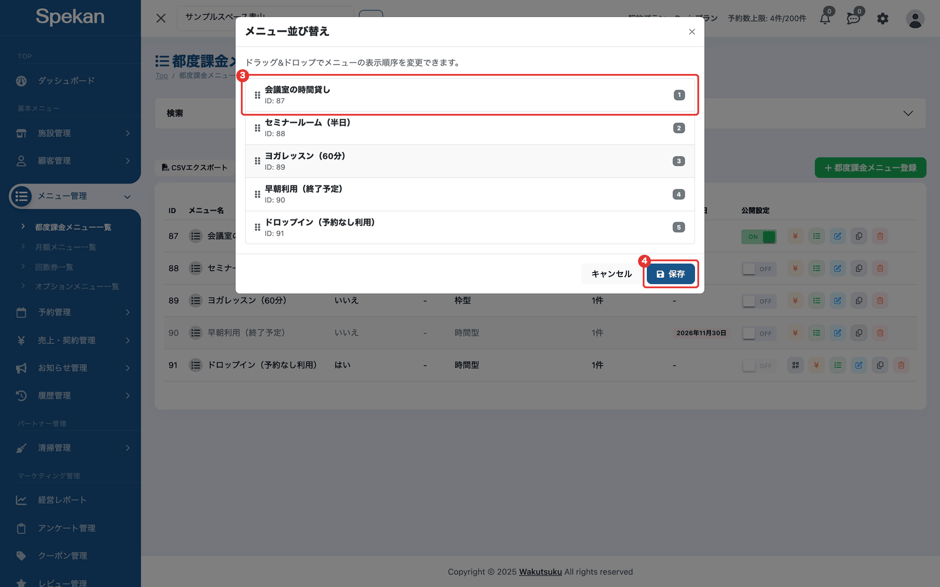The height and width of the screenshot is (587, 940).
Task: Open ダッシュボード from the sidebar
Action: click(66, 81)
